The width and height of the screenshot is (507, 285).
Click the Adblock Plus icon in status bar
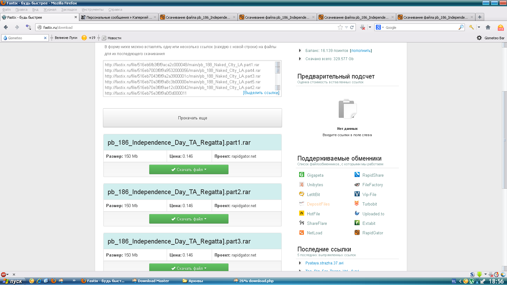pyautogui.click(x=3, y=275)
